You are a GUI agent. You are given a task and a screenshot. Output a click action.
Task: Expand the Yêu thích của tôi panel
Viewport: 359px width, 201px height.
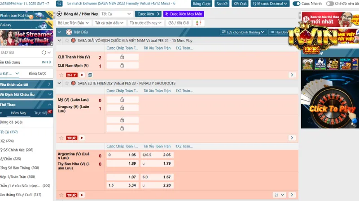26,84
